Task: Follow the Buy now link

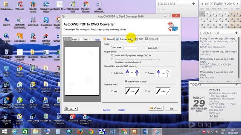Action: [x=106, y=110]
